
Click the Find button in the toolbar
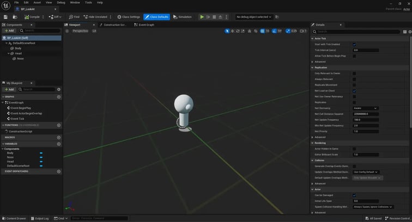pyautogui.click(x=74, y=17)
